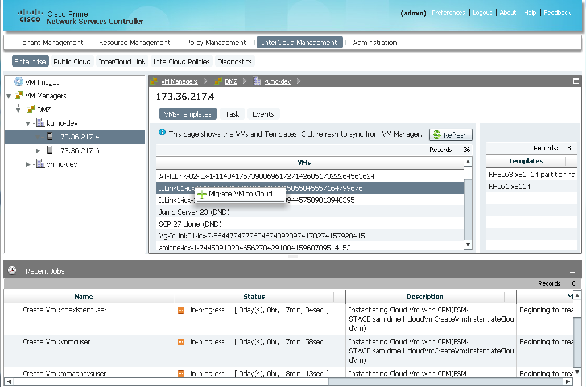
Task: Select Migrate VM to Cloud context option
Action: click(x=240, y=194)
